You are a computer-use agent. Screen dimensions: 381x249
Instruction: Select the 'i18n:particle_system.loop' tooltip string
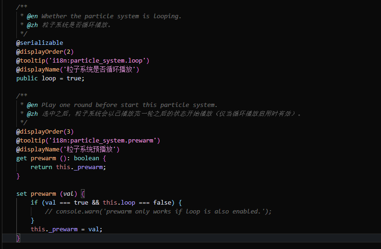(97, 61)
